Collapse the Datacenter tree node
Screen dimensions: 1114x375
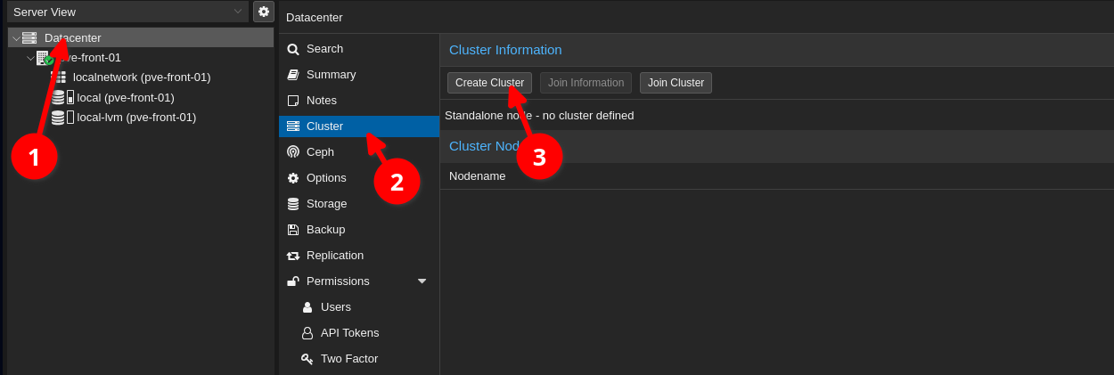(x=16, y=38)
